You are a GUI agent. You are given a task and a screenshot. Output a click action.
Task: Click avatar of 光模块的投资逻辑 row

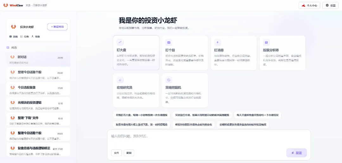(12, 103)
